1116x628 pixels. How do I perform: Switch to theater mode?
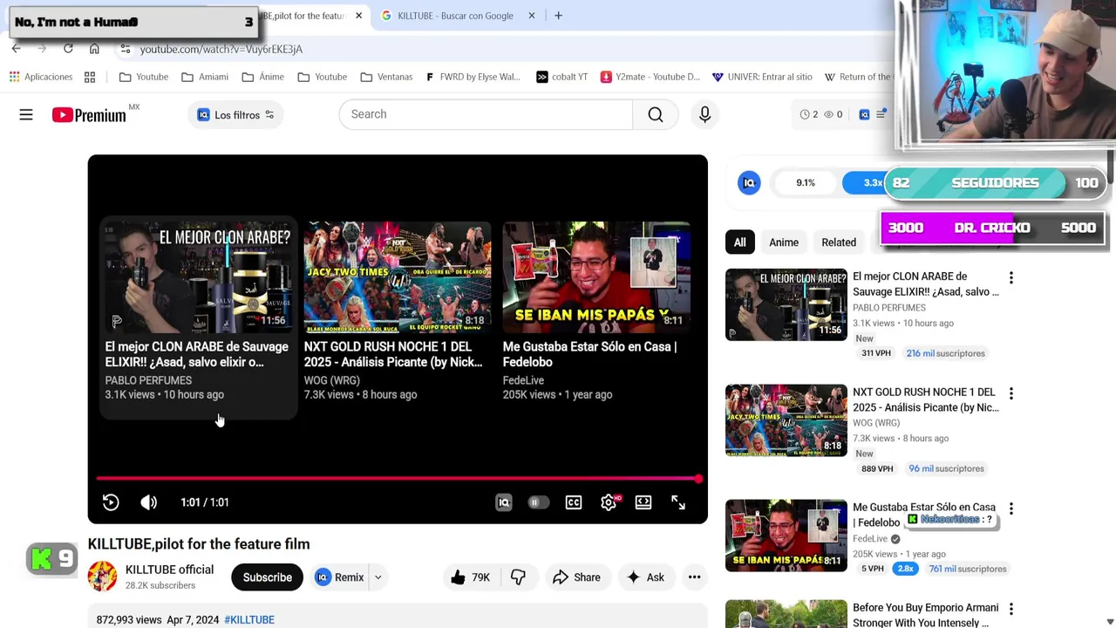pyautogui.click(x=643, y=502)
